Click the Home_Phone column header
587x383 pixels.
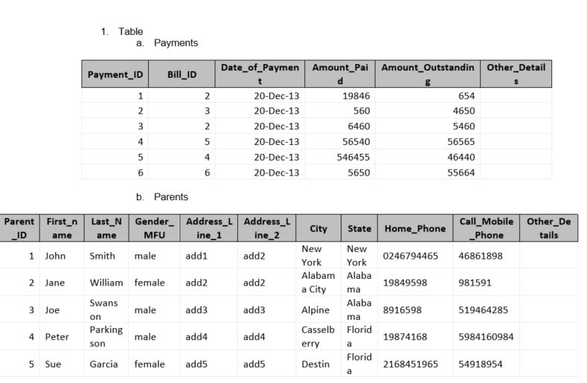click(x=414, y=228)
